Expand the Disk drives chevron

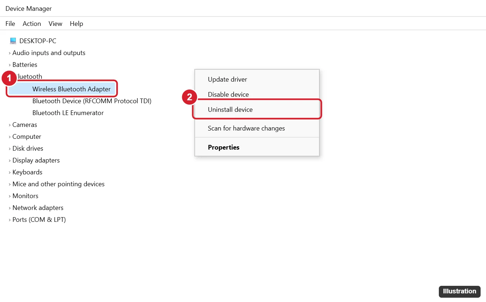(10, 149)
